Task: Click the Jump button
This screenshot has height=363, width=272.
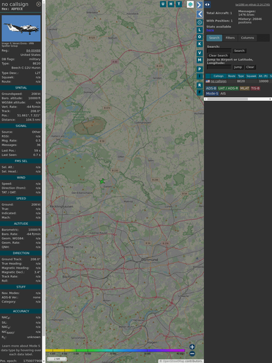Action: (x=237, y=67)
